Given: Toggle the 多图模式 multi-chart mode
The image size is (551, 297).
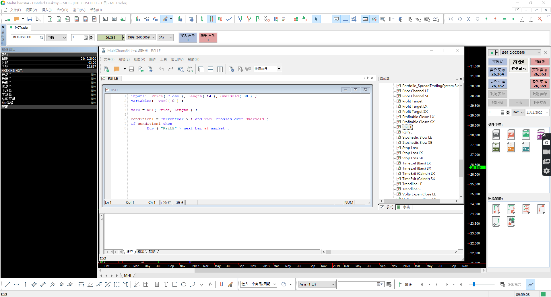Looking at the screenshot, I should (x=511, y=284).
